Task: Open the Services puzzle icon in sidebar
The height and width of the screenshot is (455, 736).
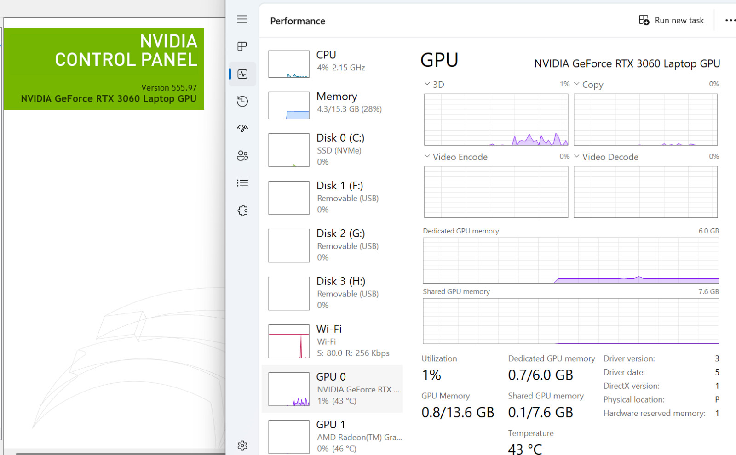Action: (242, 210)
